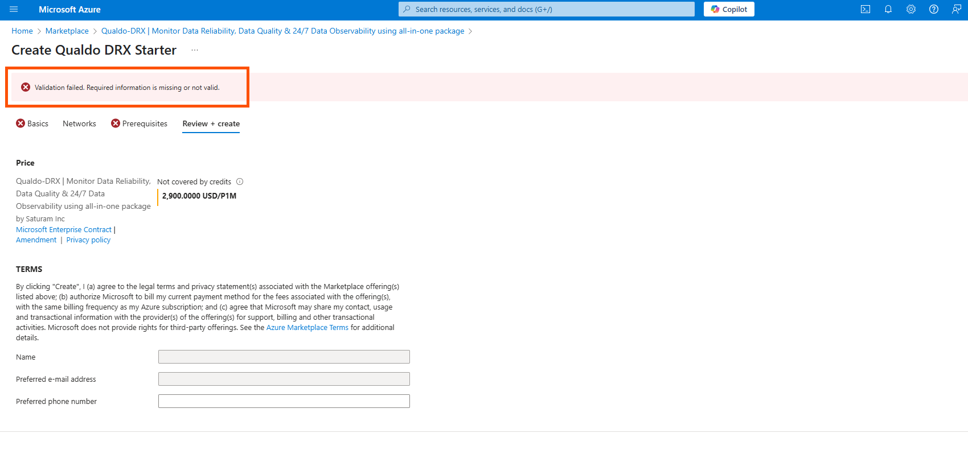
Task: Click the Price heading
Action: coord(25,163)
